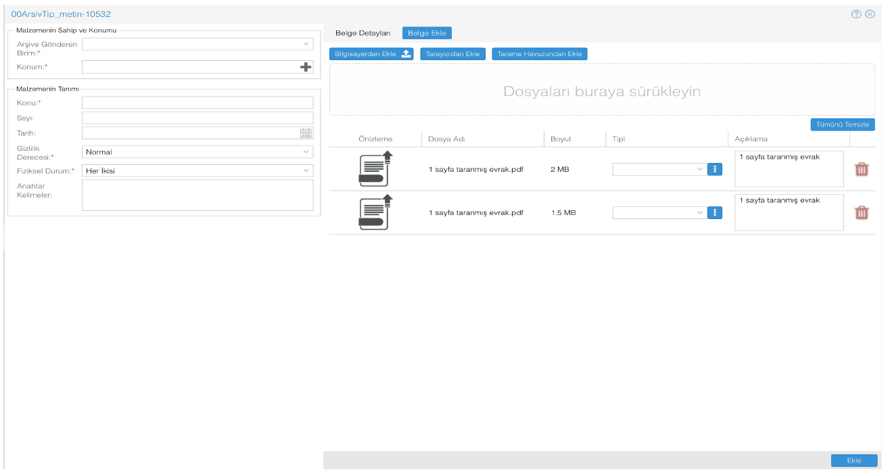Click preview thumbnail of the second document
886x476 pixels.
tap(375, 212)
